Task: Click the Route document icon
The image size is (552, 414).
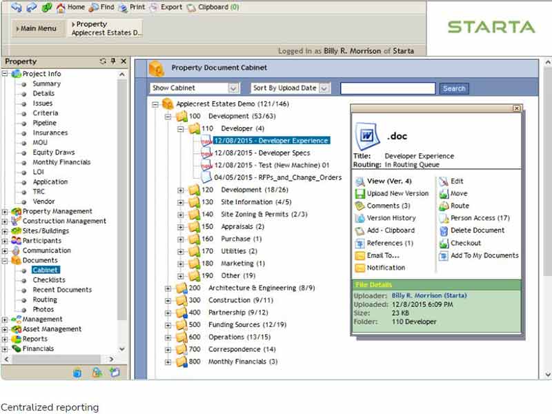Action: click(x=444, y=206)
